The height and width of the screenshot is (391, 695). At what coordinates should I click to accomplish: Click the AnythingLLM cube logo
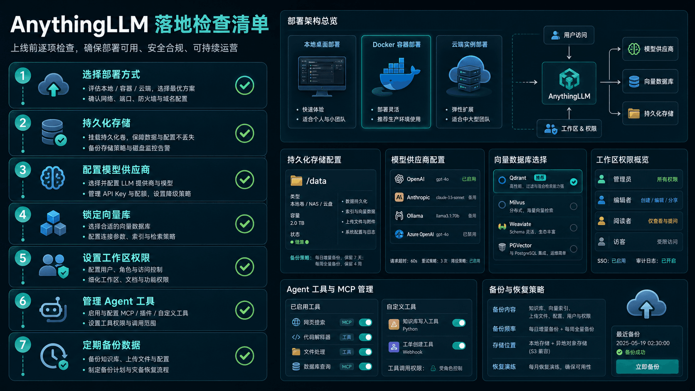tap(569, 79)
